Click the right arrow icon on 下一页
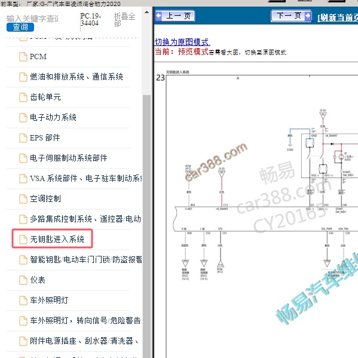The width and height of the screenshot is (358, 358). [x=308, y=16]
